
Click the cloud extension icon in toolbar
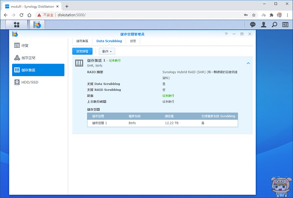pos(263,15)
